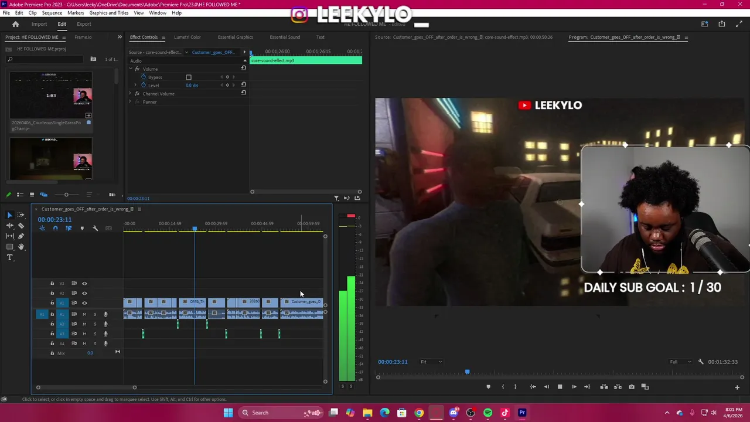Open Quick Export share icon top right
This screenshot has height=422, width=750.
pyautogui.click(x=722, y=24)
